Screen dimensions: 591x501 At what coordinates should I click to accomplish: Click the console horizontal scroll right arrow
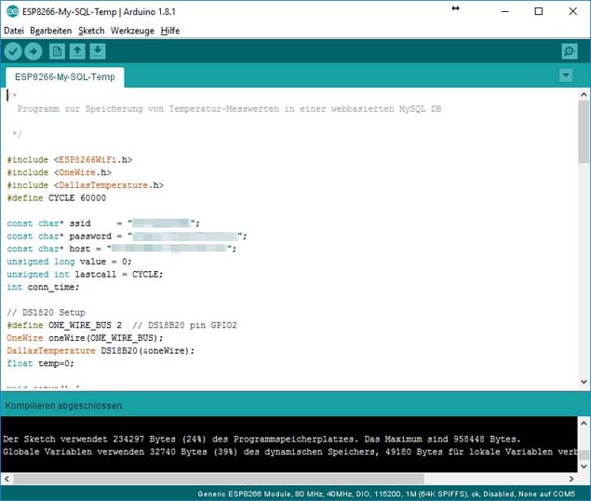click(571, 480)
